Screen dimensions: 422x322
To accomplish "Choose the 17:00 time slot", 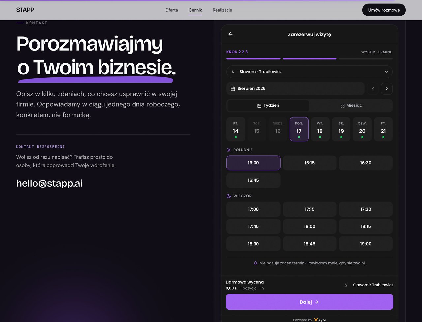I will point(254,209).
